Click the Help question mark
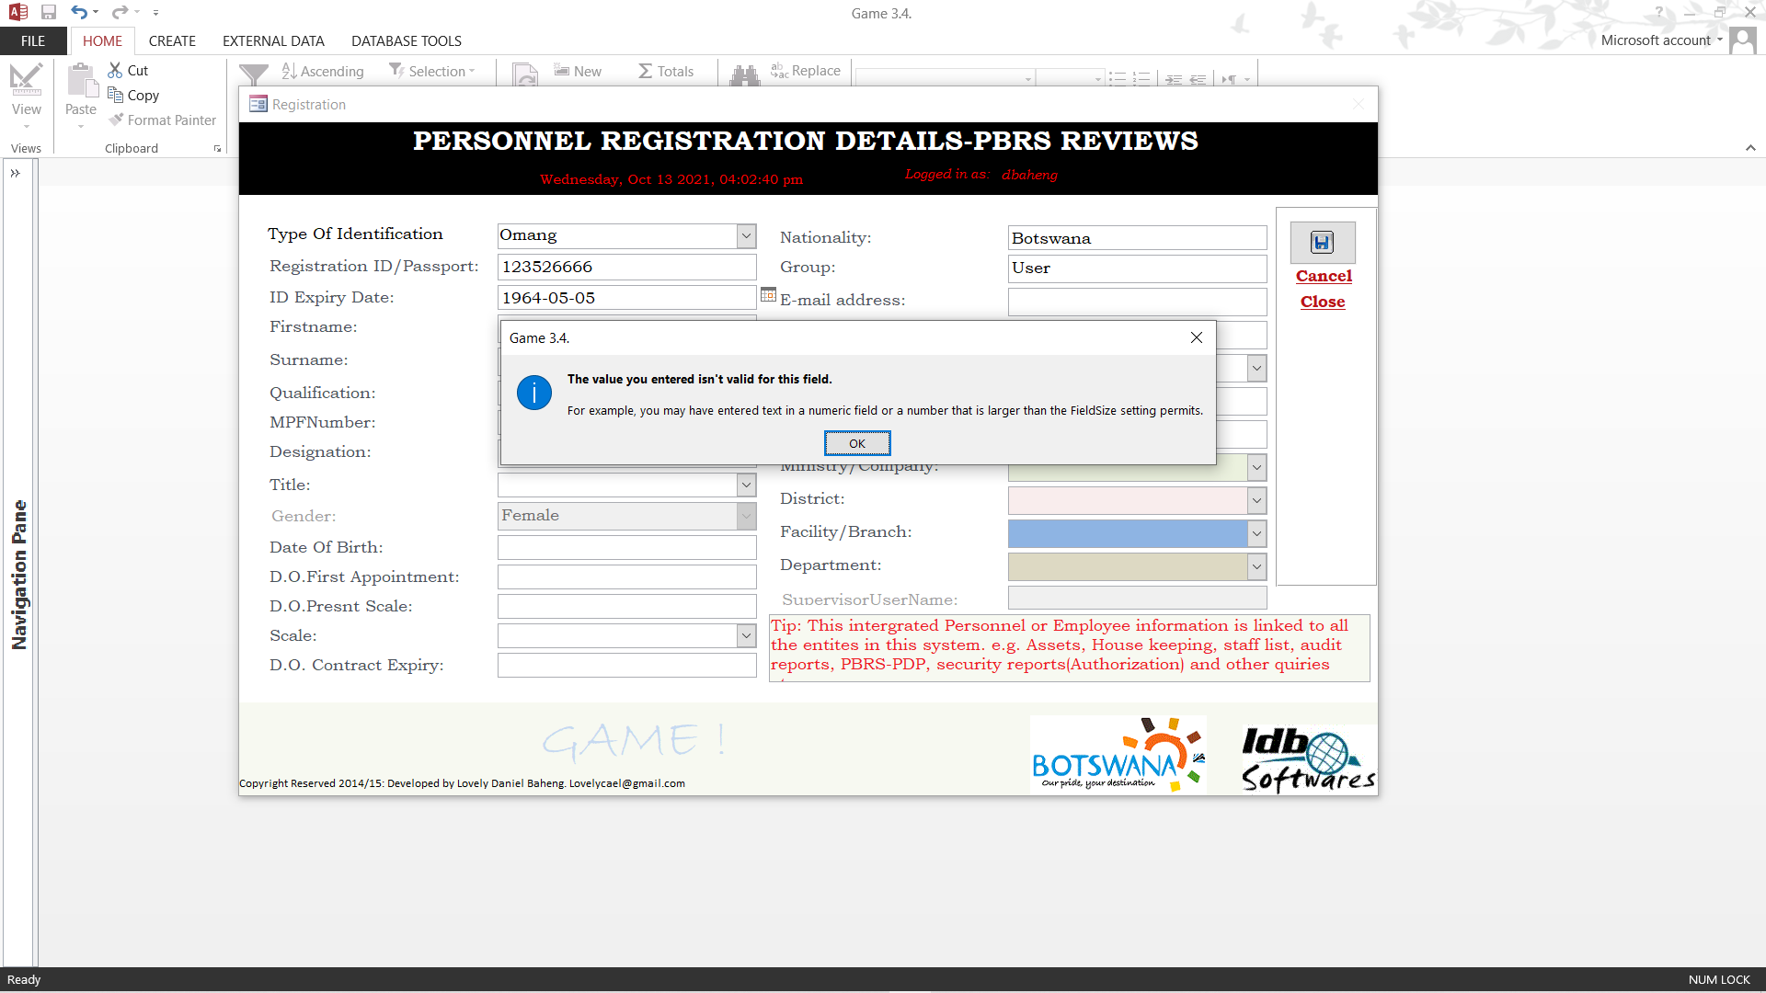 tap(1659, 13)
